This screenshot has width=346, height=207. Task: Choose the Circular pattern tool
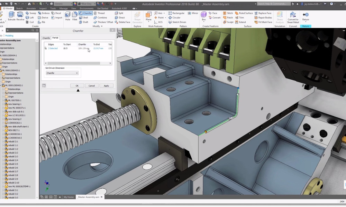click(x=174, y=18)
